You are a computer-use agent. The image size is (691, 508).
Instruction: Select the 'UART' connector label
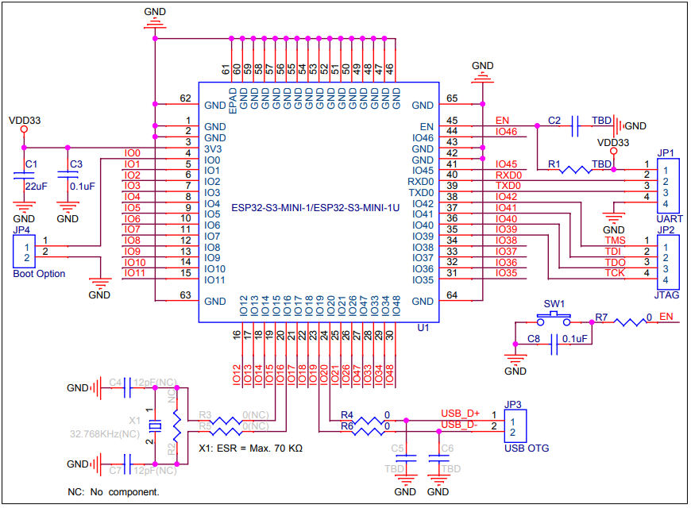coord(670,219)
